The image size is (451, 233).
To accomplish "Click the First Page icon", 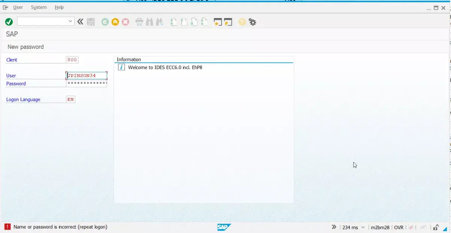I will 174,22.
